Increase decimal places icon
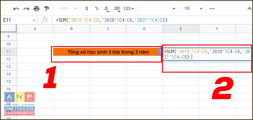Viewport: 253px width, 120px height. click(117, 9)
